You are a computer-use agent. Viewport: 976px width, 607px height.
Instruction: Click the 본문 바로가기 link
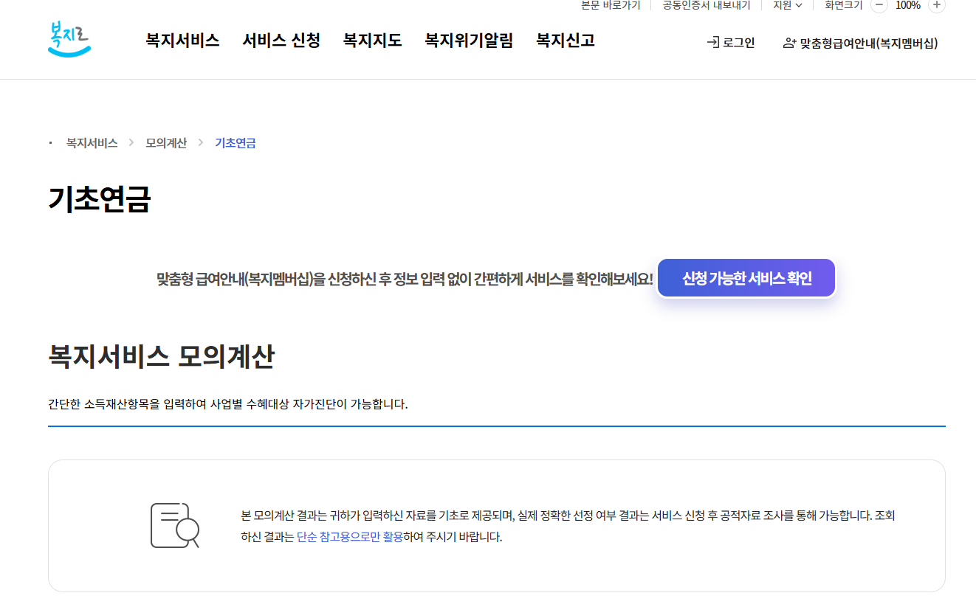click(611, 5)
